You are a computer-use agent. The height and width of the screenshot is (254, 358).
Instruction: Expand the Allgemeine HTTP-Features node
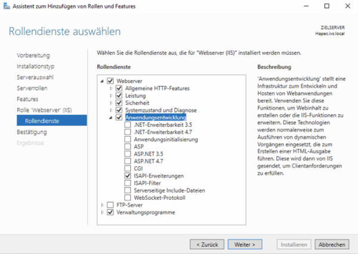click(111, 88)
